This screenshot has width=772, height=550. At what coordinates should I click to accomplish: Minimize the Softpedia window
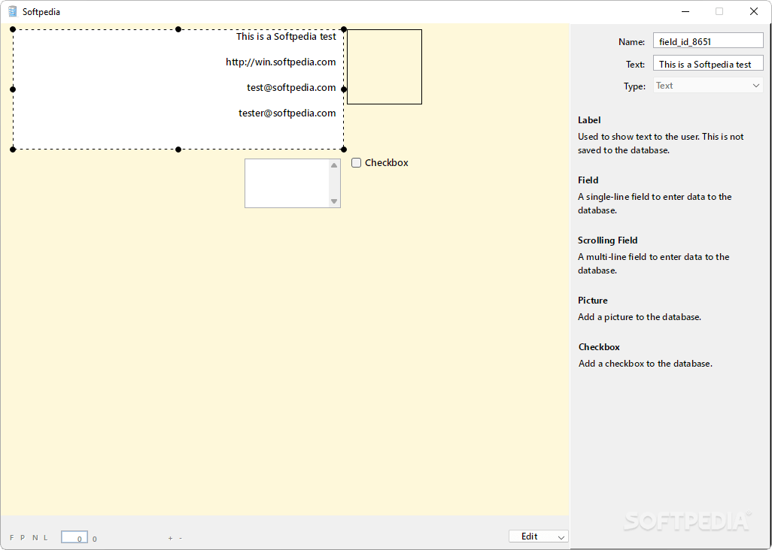point(685,11)
